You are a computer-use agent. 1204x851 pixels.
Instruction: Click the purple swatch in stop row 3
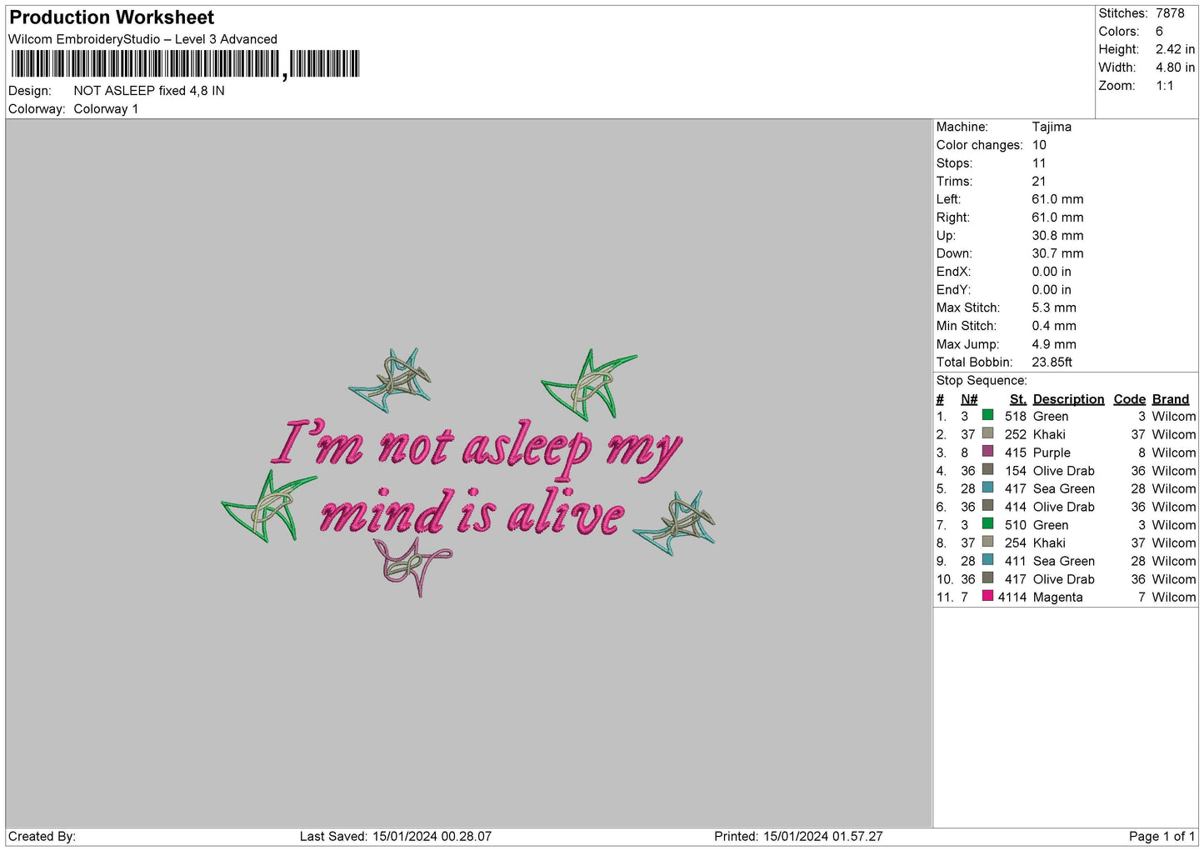(987, 452)
